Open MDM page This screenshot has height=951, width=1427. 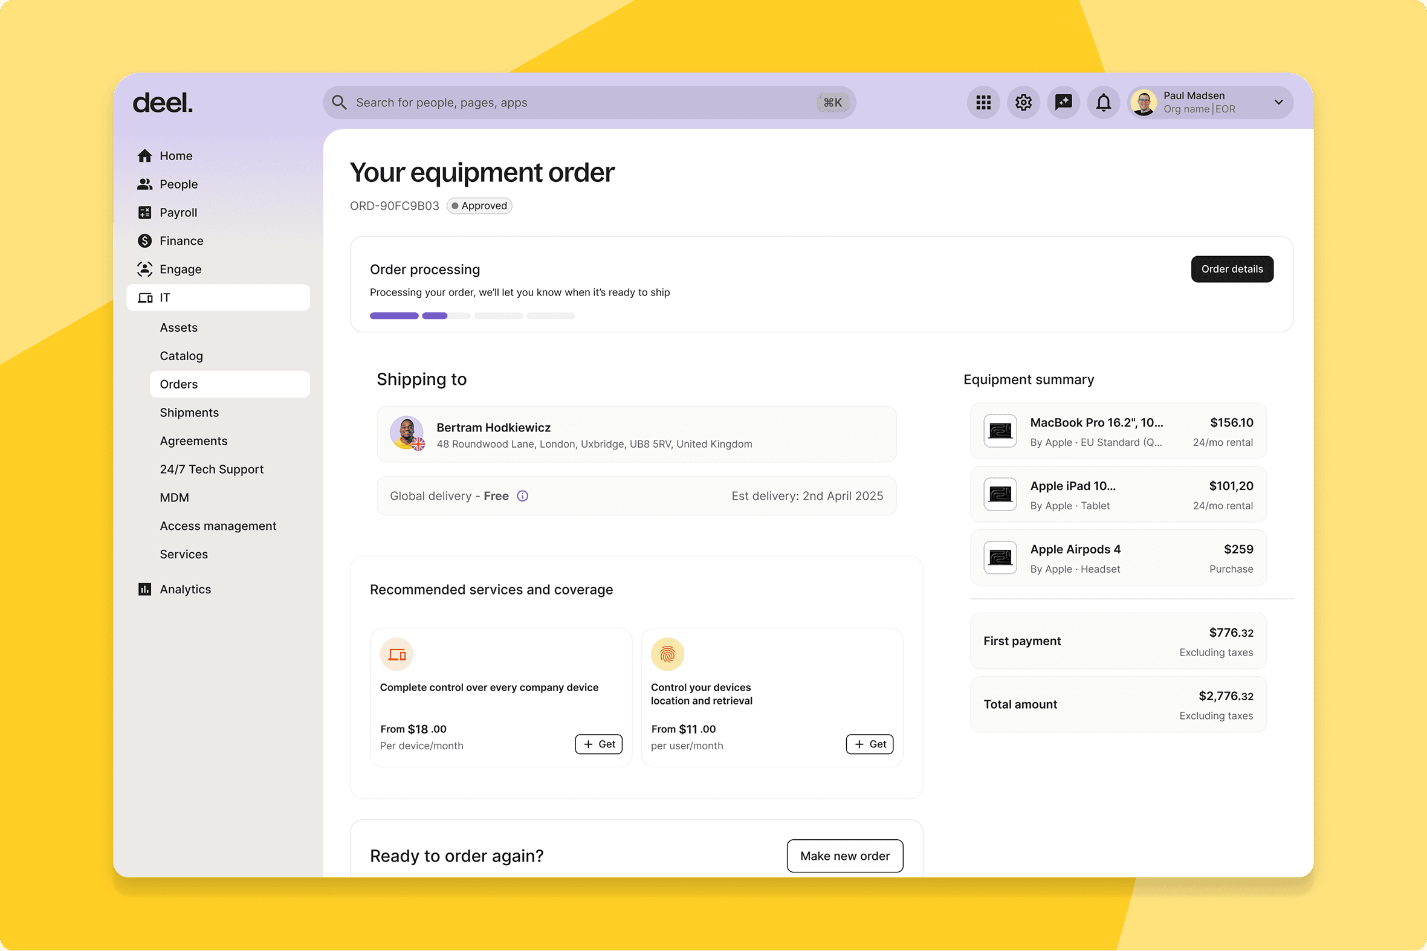229,498
